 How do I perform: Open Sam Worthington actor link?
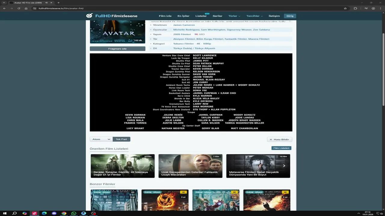coord(213,30)
